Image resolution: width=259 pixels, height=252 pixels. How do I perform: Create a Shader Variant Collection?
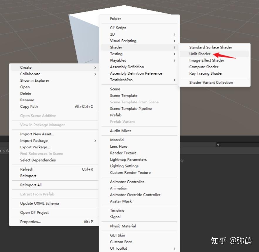tap(211, 83)
